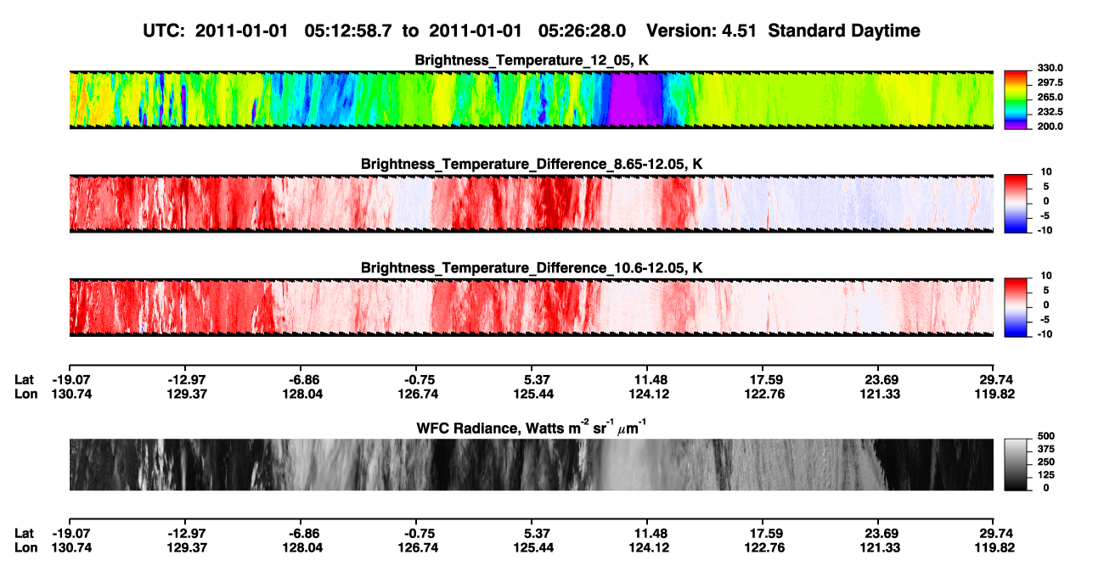The width and height of the screenshot is (1104, 566).
Task: Click the 'Lat' label above the WFC Radiance panel
Action: pyautogui.click(x=25, y=379)
